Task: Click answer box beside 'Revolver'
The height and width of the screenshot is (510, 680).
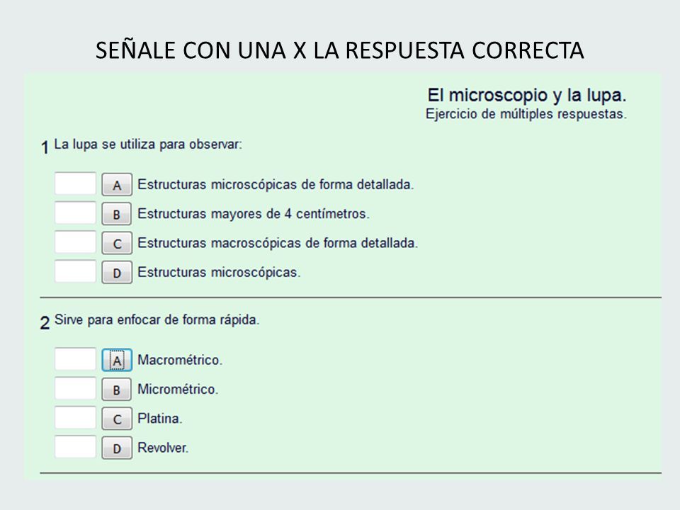Action: point(75,447)
